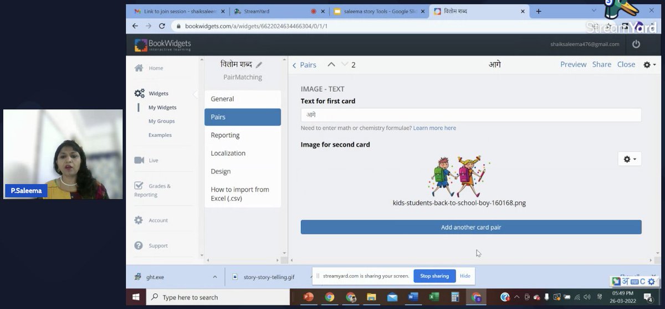The image size is (665, 309).
Task: Click the pencil to rename widget title
Action: pos(259,65)
